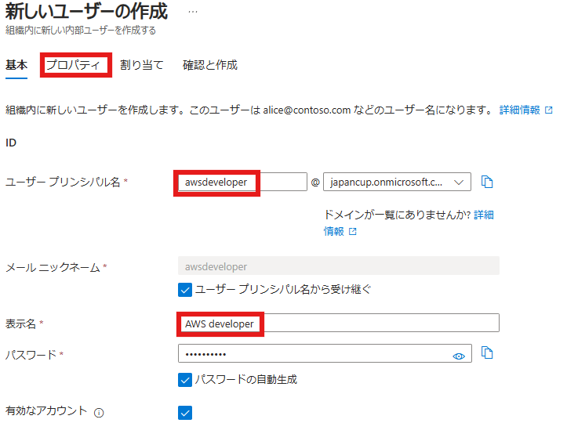Click the 表示名 display name field

pyautogui.click(x=339, y=323)
